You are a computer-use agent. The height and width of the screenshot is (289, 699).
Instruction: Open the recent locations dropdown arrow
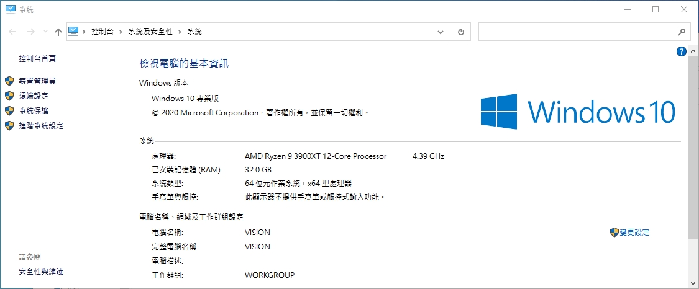coord(45,32)
